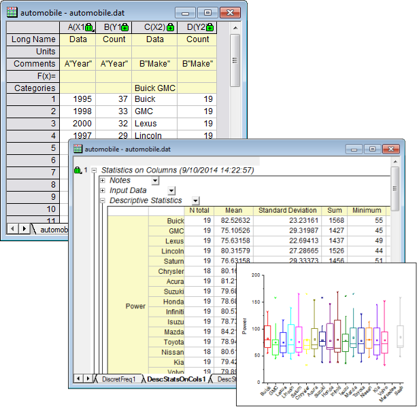Viewport: 419px width, 407px height.
Task: Open the Notes dropdown arrow
Action: point(155,180)
